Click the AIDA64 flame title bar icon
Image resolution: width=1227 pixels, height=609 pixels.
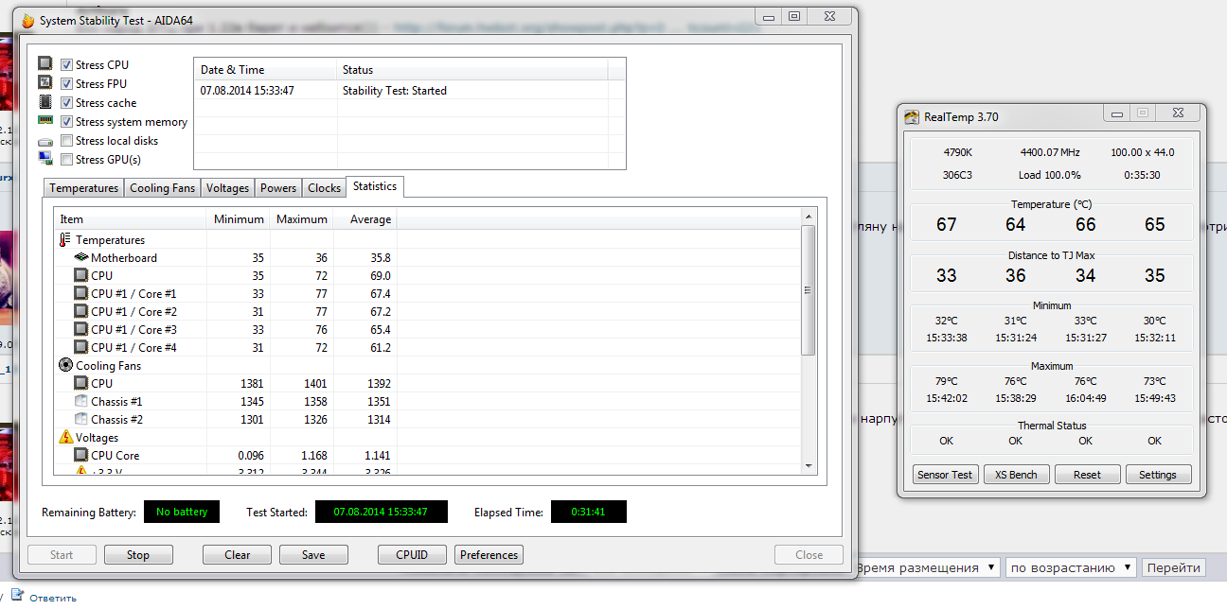coord(27,20)
